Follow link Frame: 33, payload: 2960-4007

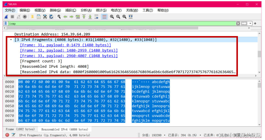[x=69, y=56]
